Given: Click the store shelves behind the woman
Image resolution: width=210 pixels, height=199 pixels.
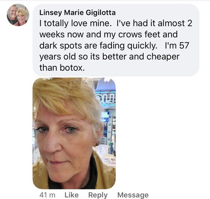Looking at the screenshot, I should pyautogui.click(x=108, y=131).
